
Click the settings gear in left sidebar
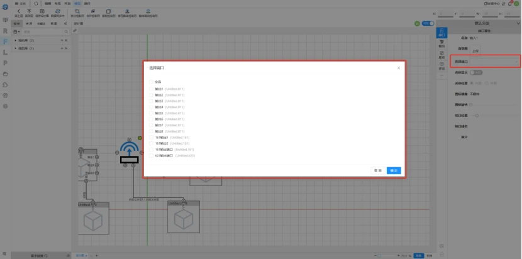[5, 96]
